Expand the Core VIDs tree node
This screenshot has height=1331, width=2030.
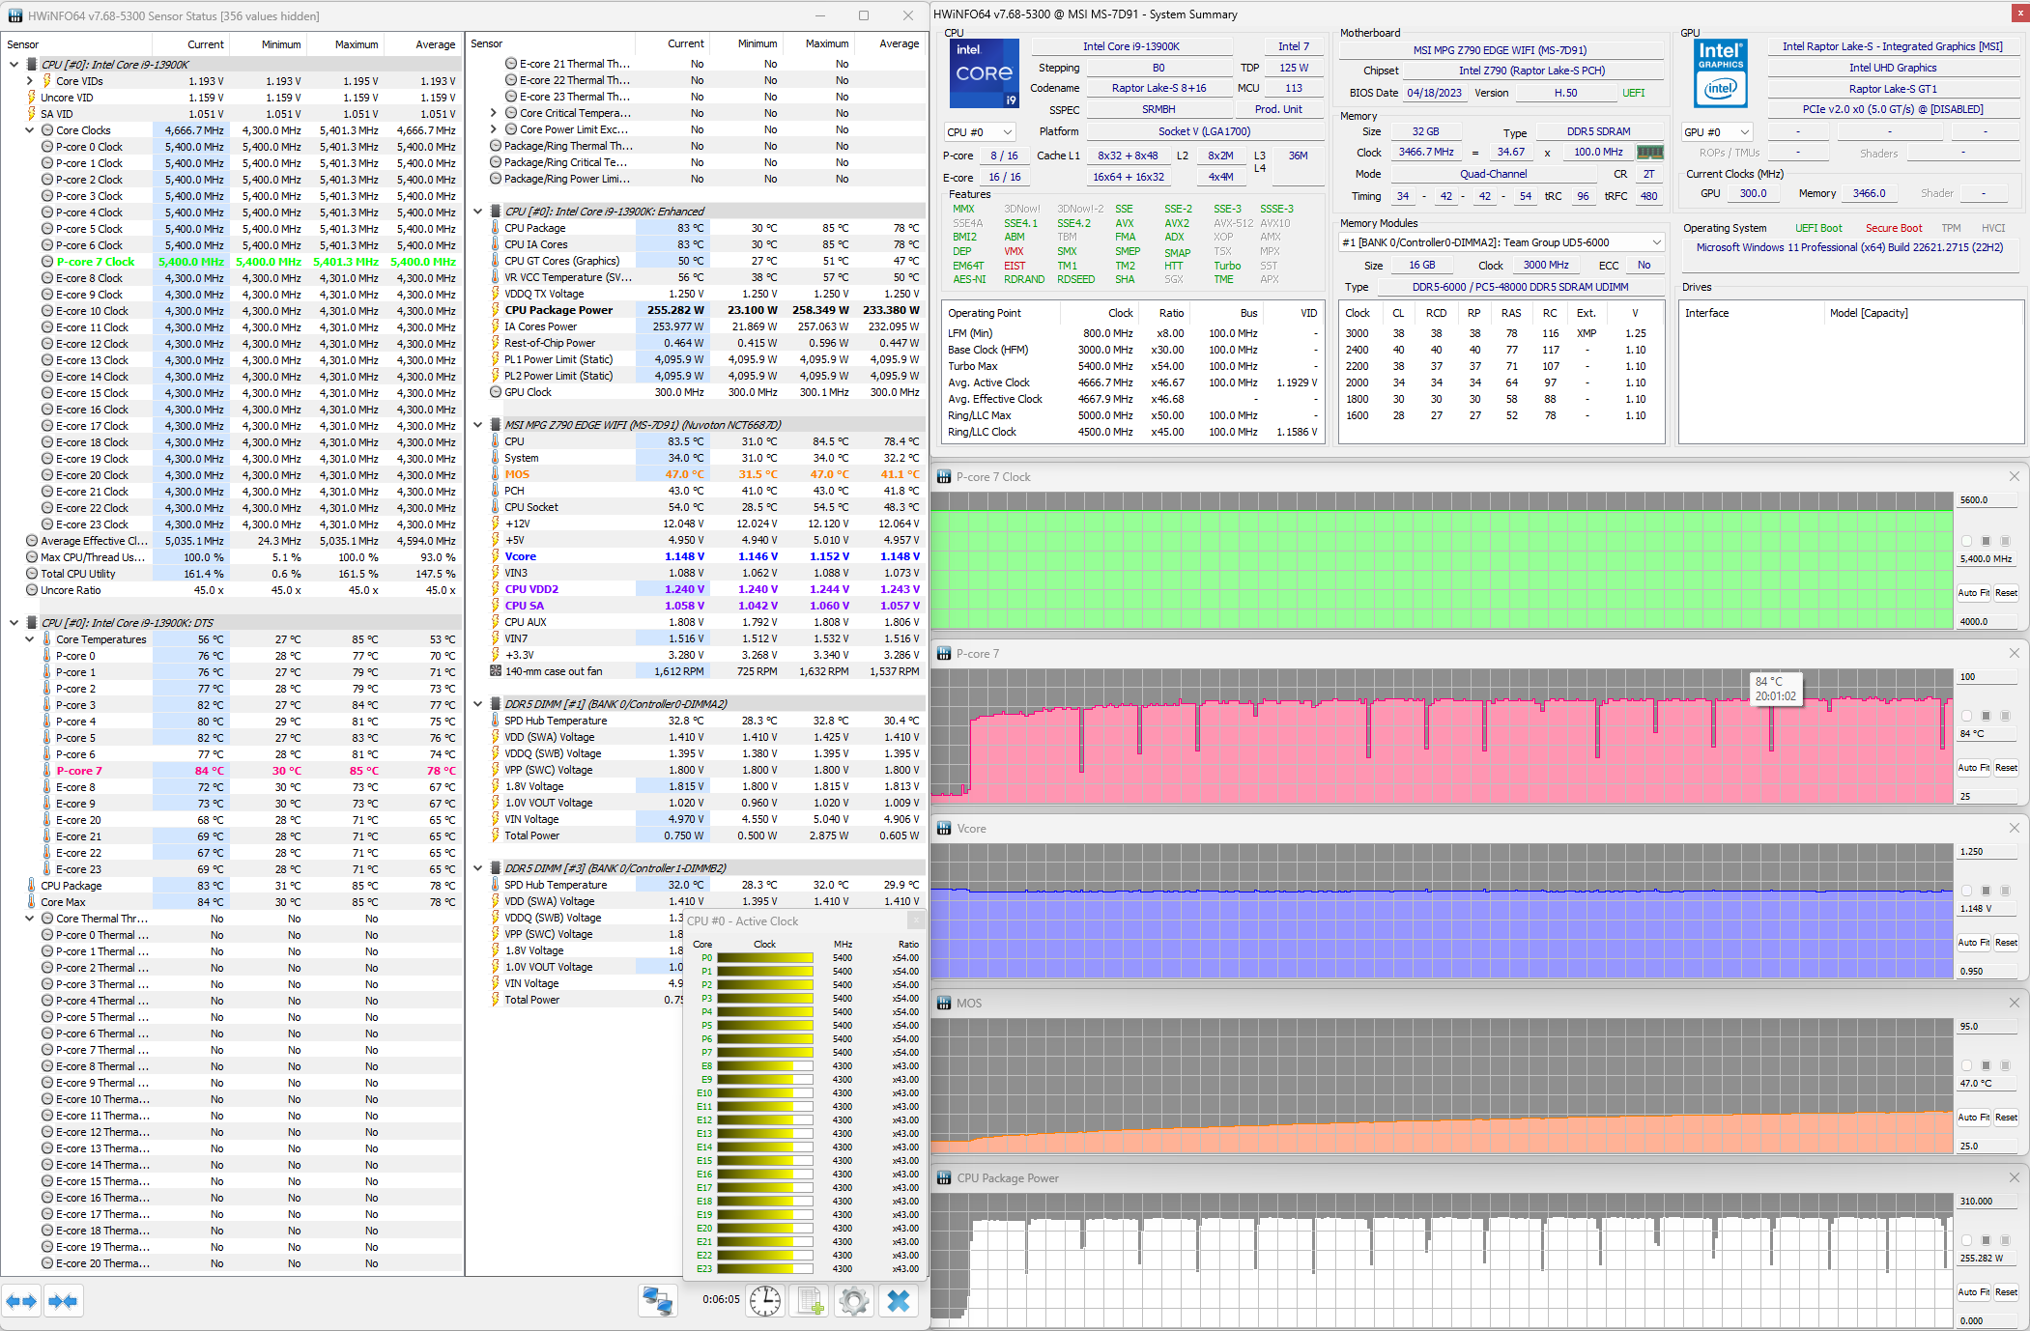30,81
